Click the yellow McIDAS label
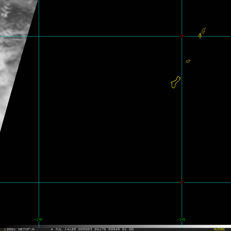This screenshot has height=231, width=231. coord(219,229)
